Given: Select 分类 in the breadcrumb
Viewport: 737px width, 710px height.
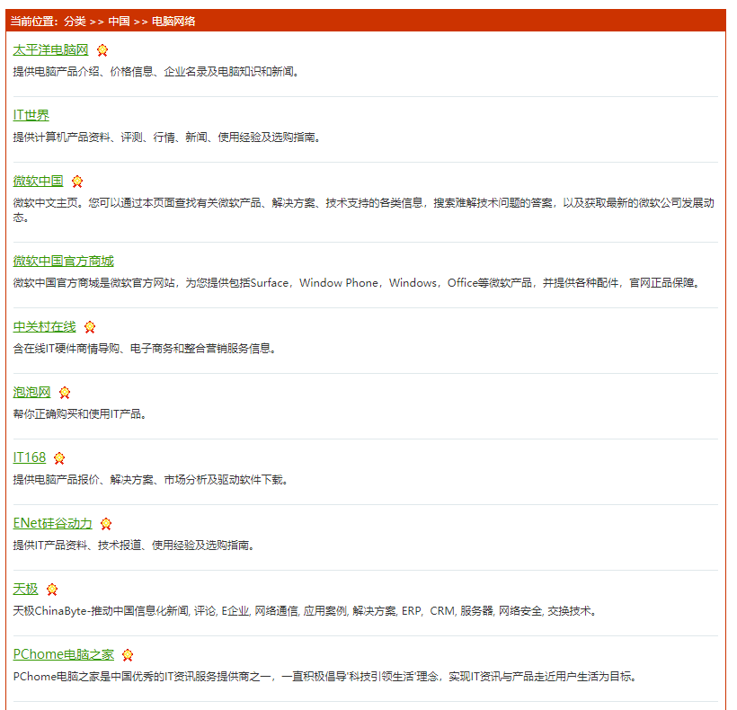Looking at the screenshot, I should [75, 22].
